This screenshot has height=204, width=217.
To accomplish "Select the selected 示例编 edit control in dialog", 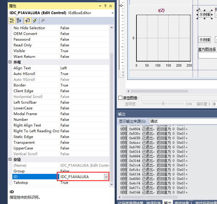I will tap(204, 14).
